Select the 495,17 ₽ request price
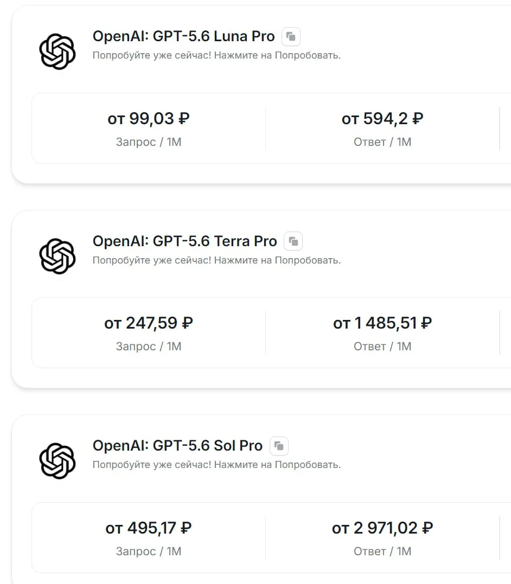The height and width of the screenshot is (584, 511). 149,528
